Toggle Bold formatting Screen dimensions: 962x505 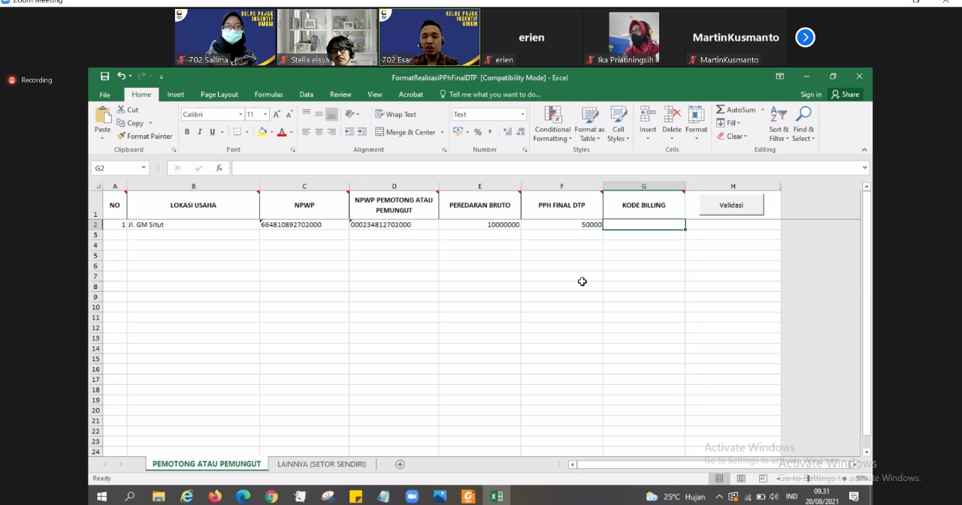pos(187,132)
